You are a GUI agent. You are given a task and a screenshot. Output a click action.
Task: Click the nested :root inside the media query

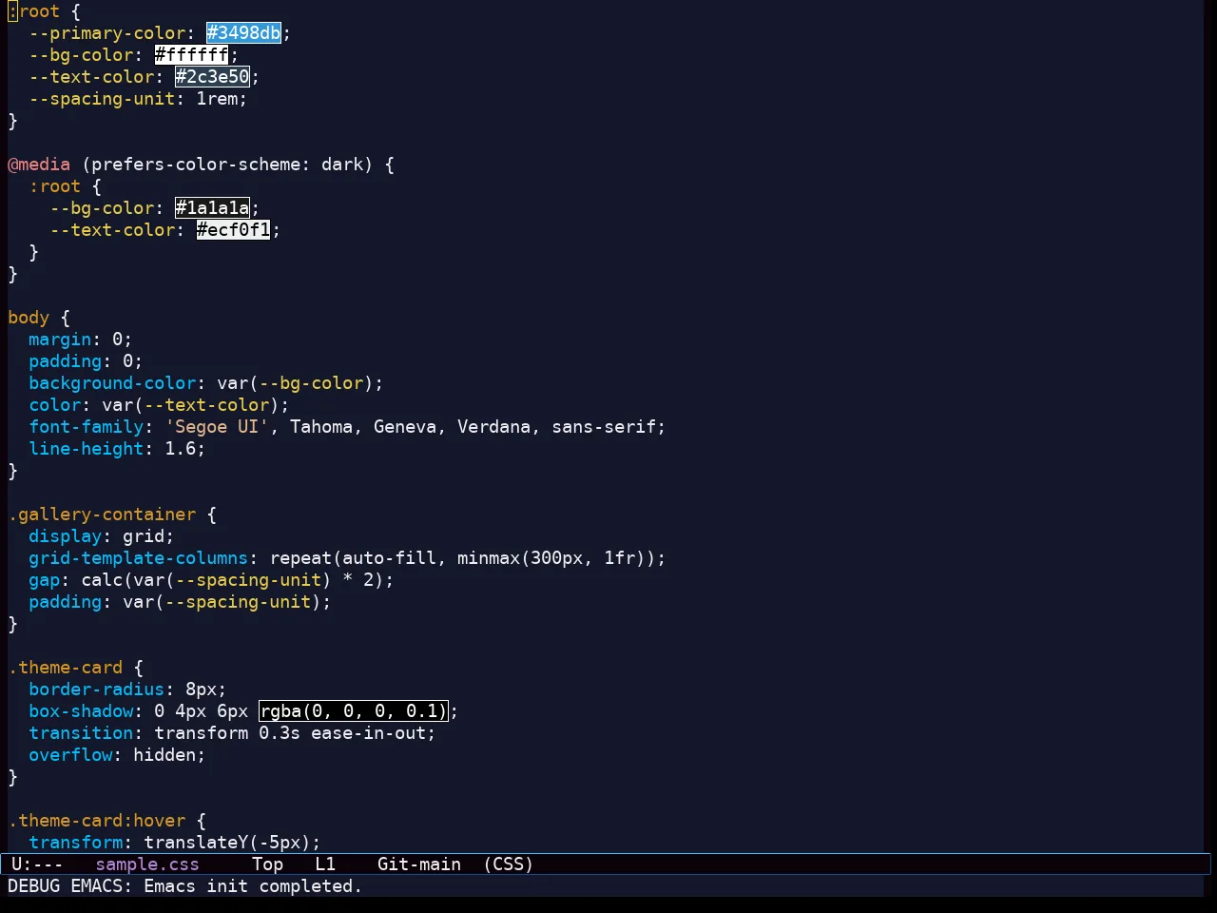[x=55, y=186]
